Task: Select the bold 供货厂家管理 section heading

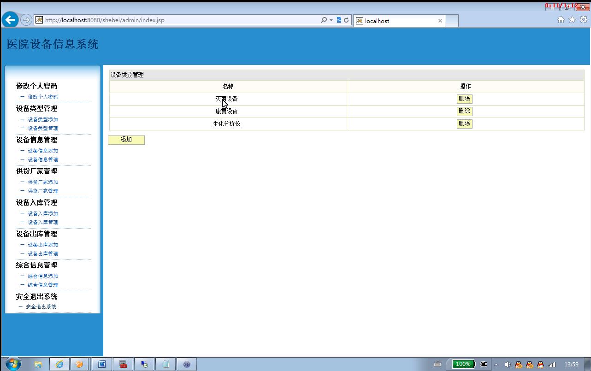Action: tap(37, 171)
